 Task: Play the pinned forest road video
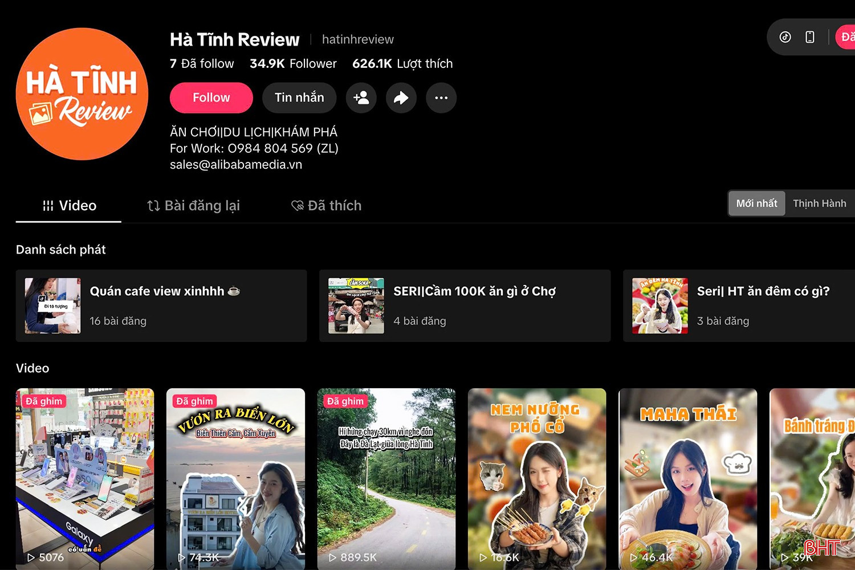click(386, 479)
